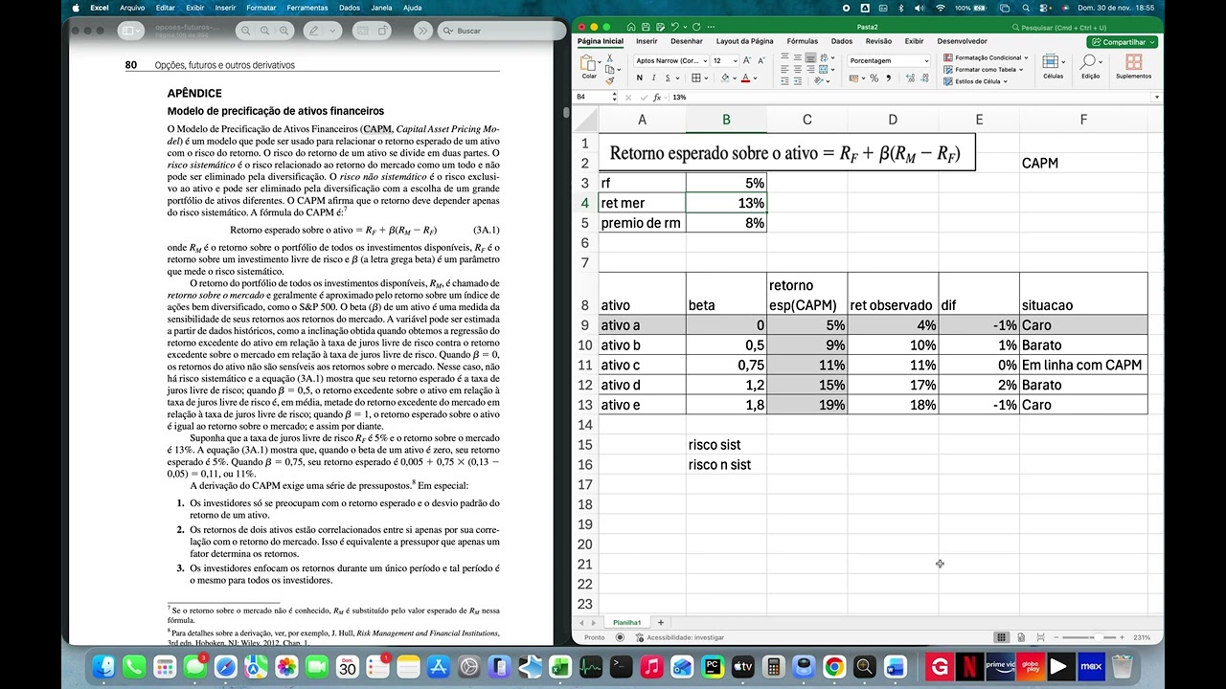The height and width of the screenshot is (689, 1226).
Task: Apply percent style % button
Action: click(x=874, y=78)
